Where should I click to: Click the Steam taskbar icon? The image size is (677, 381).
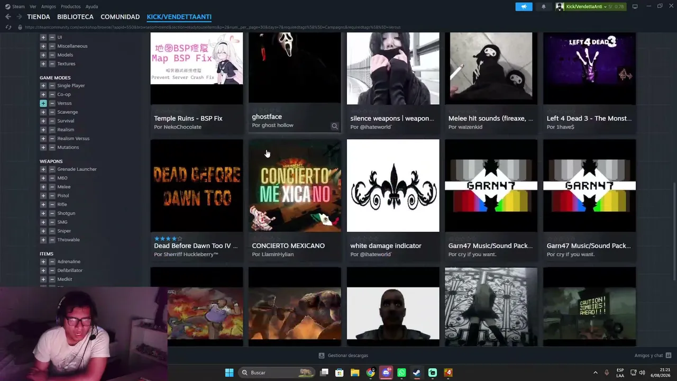(x=417, y=373)
